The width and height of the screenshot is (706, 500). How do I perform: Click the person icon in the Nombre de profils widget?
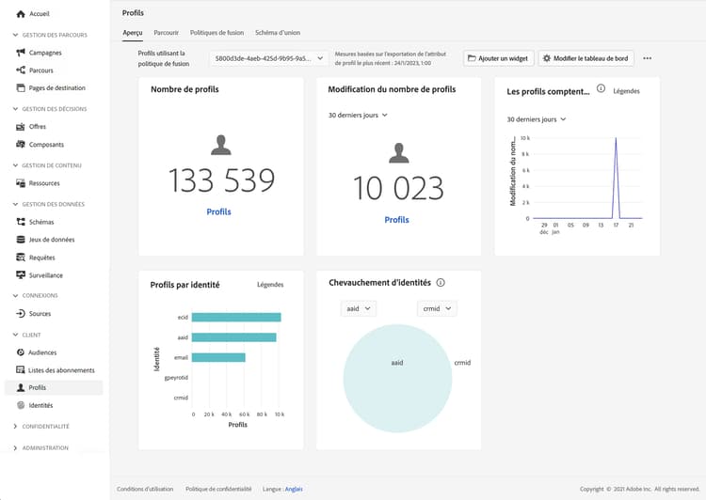click(221, 145)
